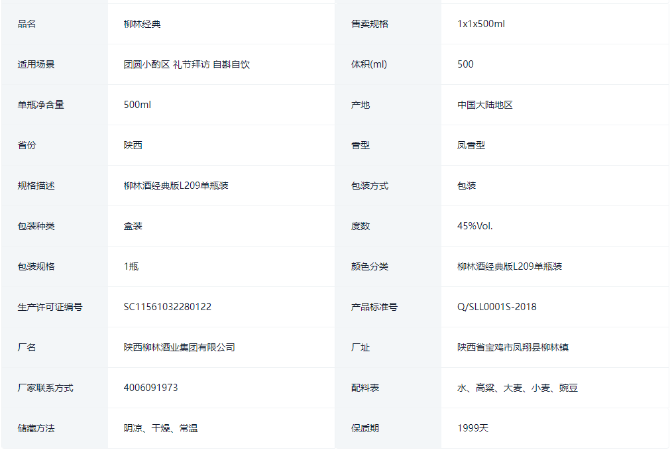Select license number SC11561032280122

click(x=168, y=307)
